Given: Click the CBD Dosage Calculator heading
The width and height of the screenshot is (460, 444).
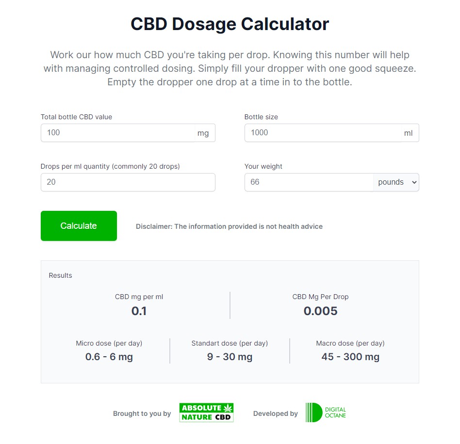Looking at the screenshot, I should coord(230,24).
